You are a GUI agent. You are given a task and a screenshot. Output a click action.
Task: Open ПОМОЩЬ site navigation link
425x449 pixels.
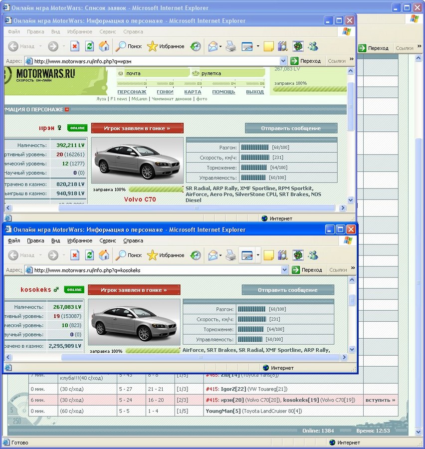(x=223, y=92)
